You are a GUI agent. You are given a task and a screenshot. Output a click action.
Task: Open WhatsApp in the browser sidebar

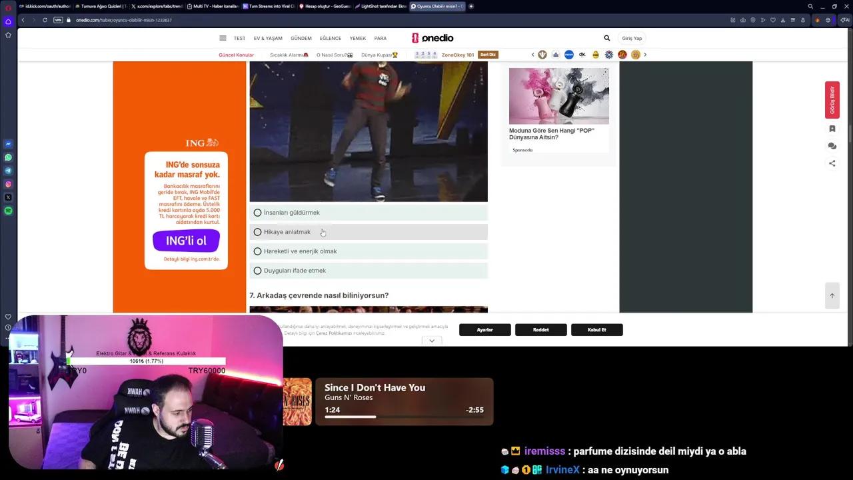tap(8, 157)
